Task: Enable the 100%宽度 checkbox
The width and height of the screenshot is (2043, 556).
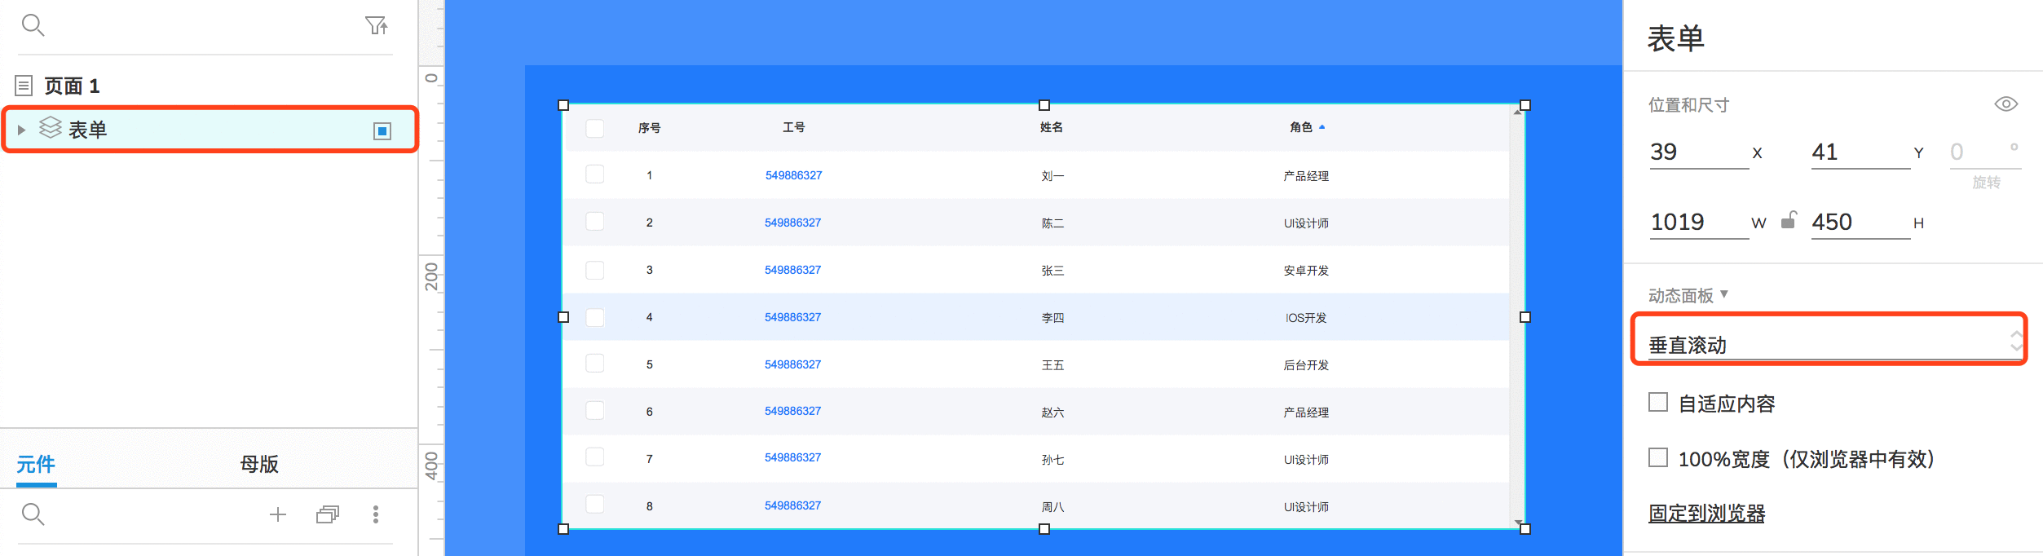Action: (x=1658, y=457)
